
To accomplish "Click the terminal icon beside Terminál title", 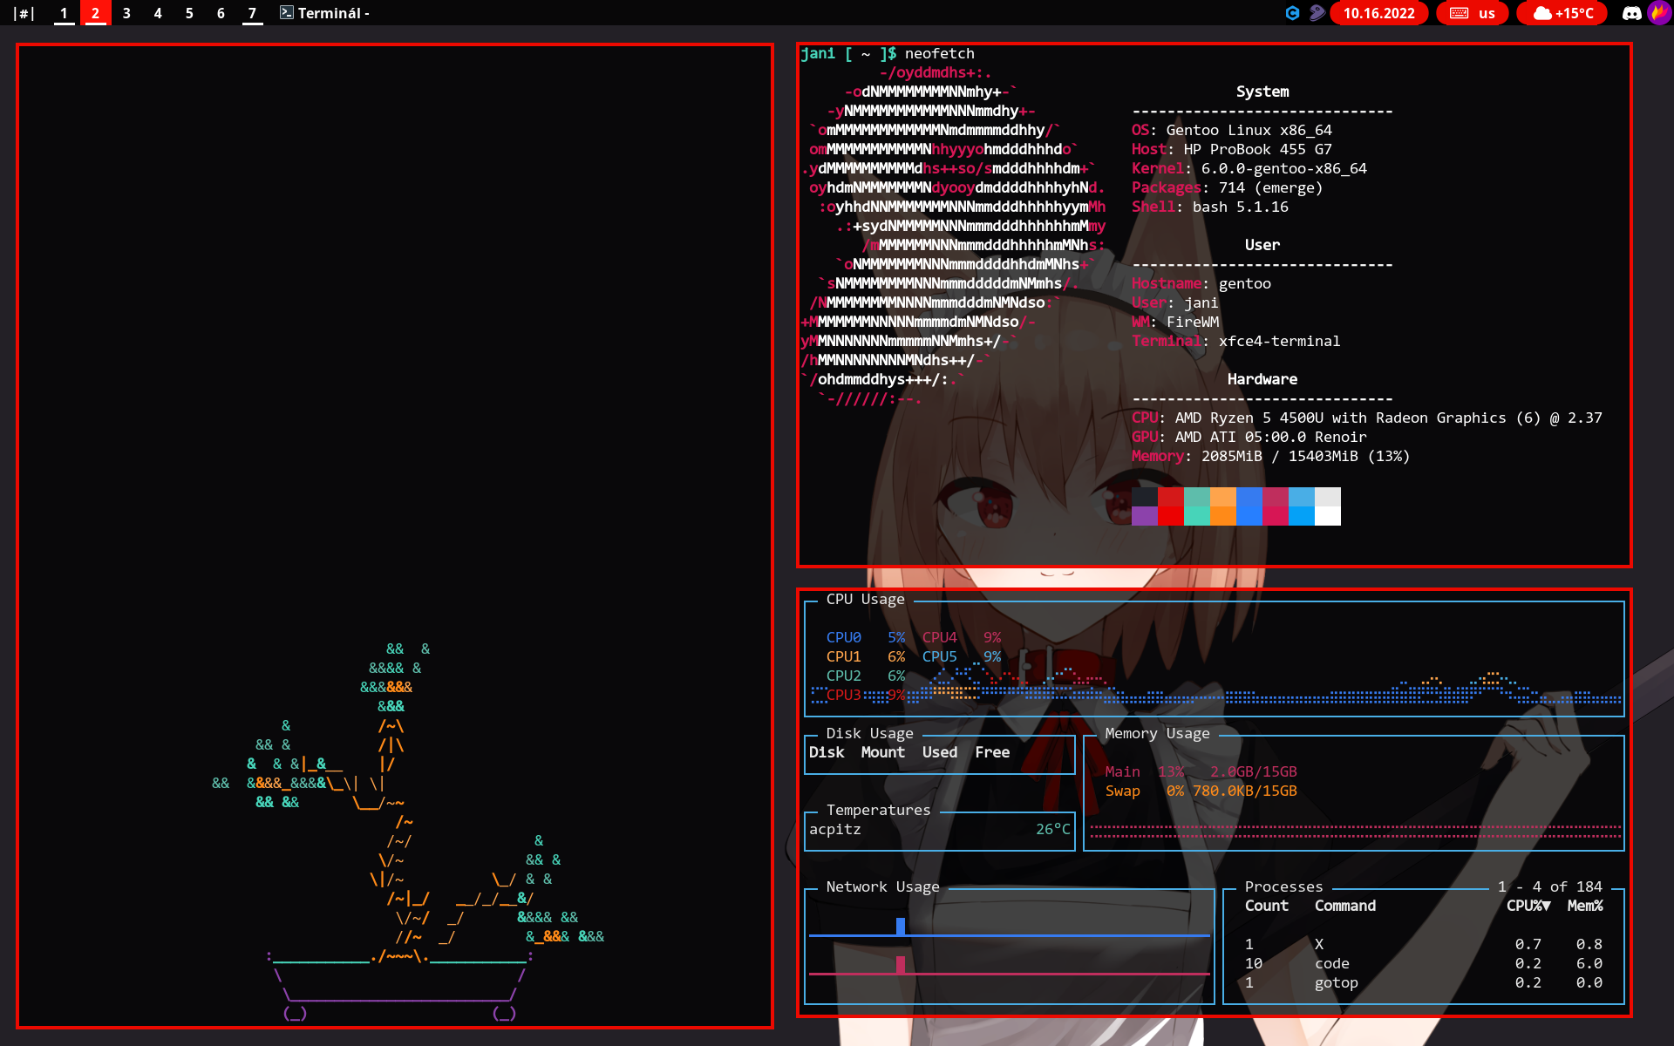I will pos(286,13).
